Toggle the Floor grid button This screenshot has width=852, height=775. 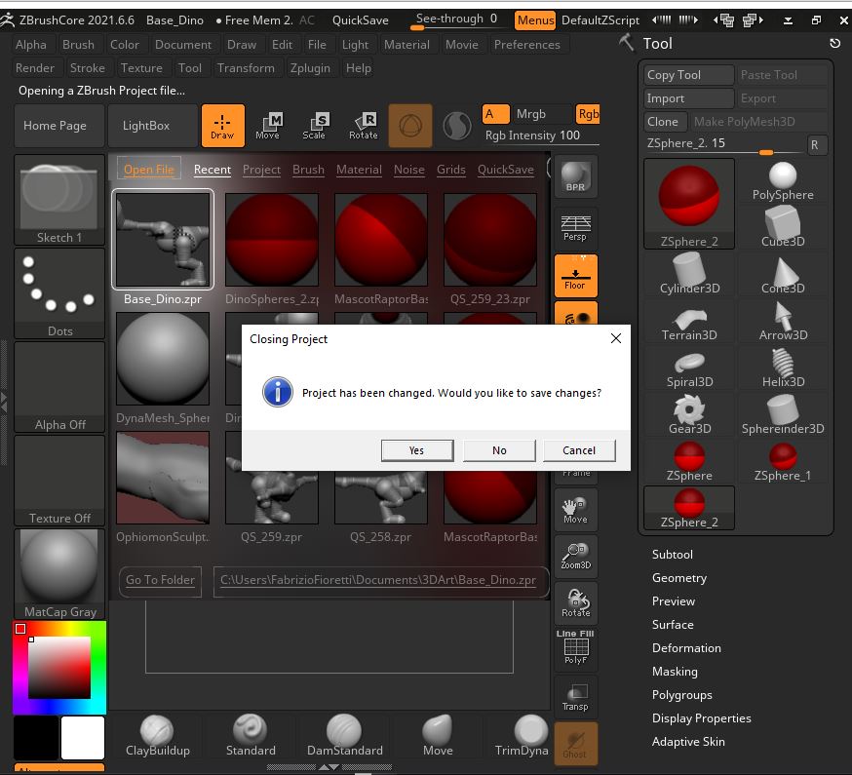click(x=575, y=276)
